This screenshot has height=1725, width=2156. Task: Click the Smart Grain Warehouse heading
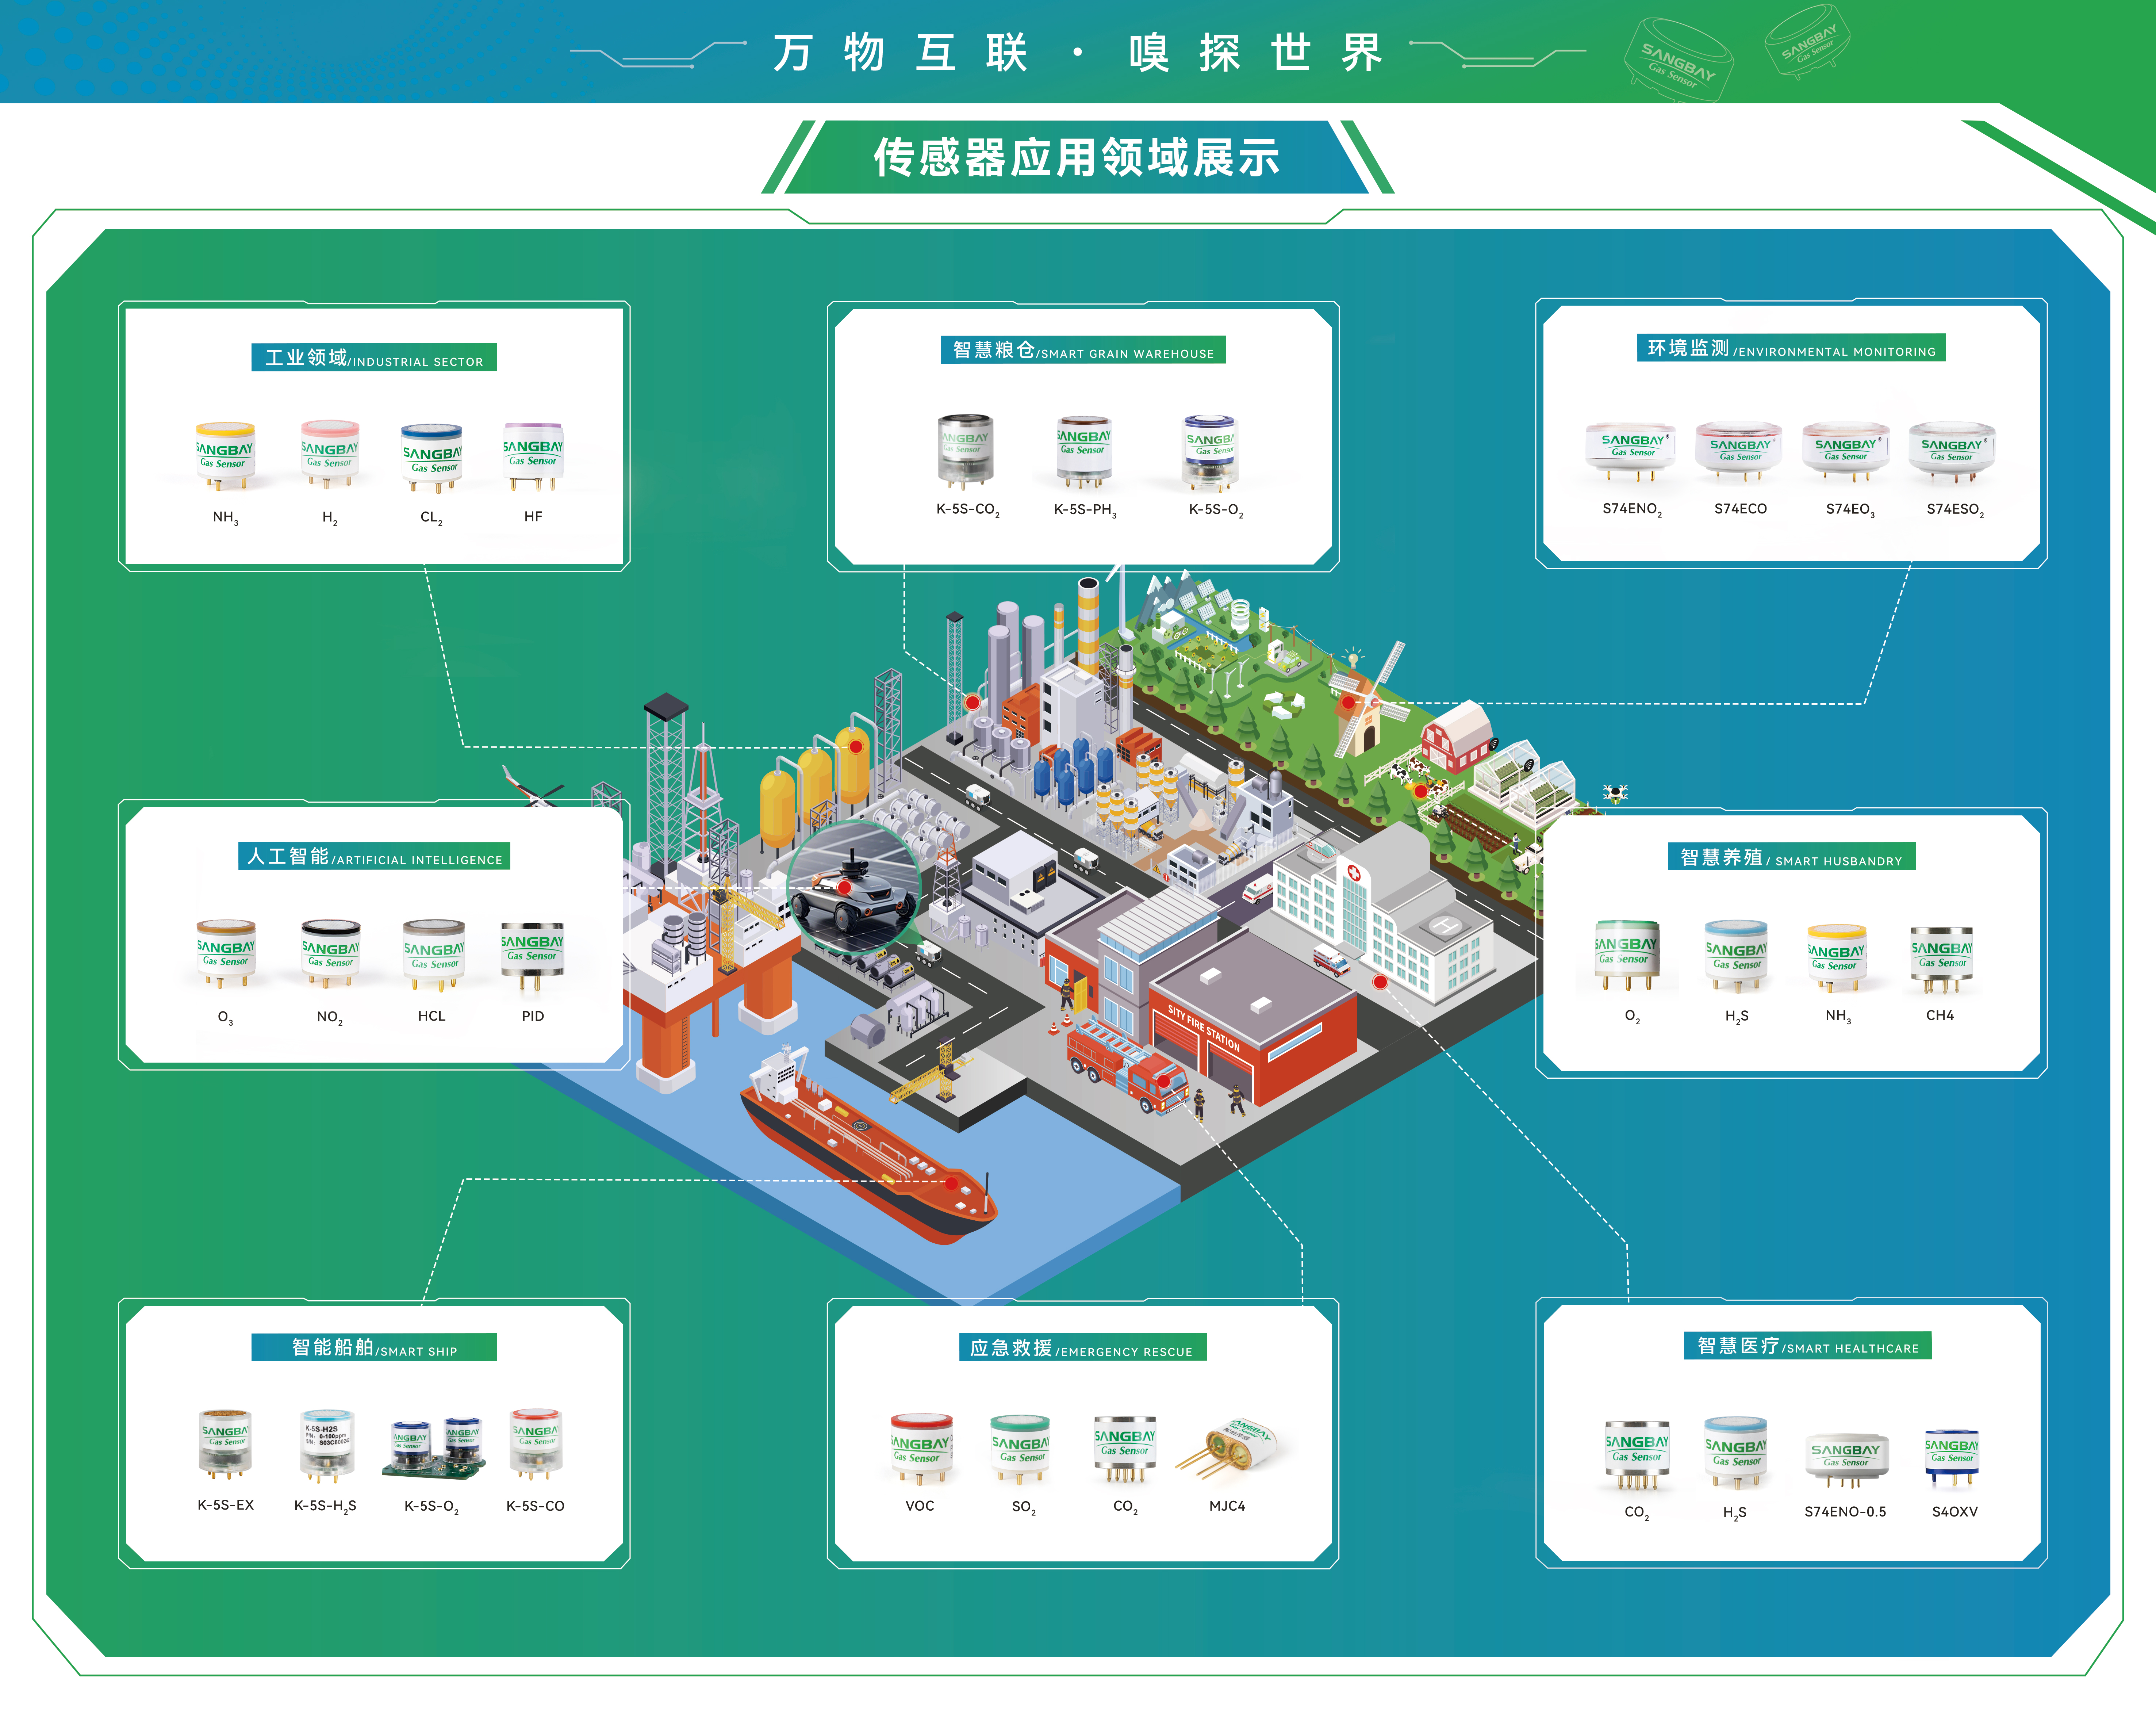click(x=1083, y=350)
